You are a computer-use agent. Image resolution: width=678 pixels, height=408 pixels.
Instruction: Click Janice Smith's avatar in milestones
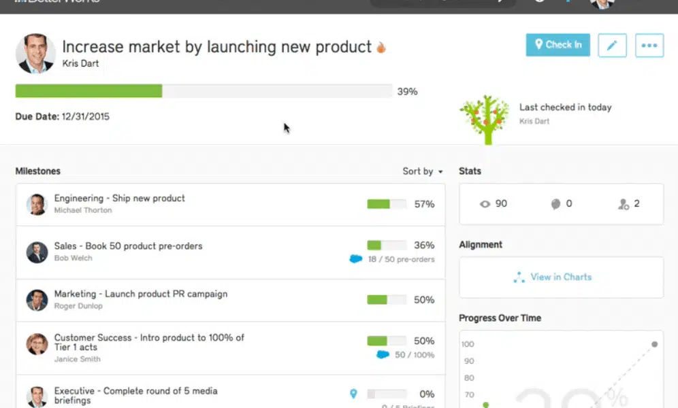pyautogui.click(x=37, y=344)
